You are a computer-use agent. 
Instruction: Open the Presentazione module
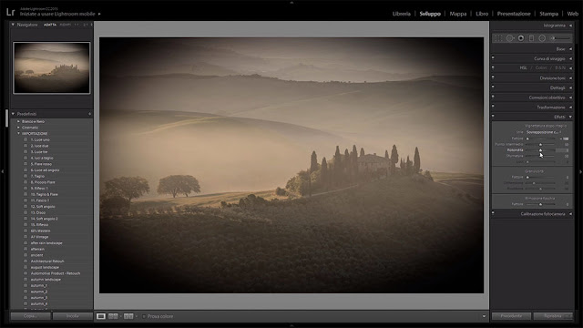click(514, 14)
